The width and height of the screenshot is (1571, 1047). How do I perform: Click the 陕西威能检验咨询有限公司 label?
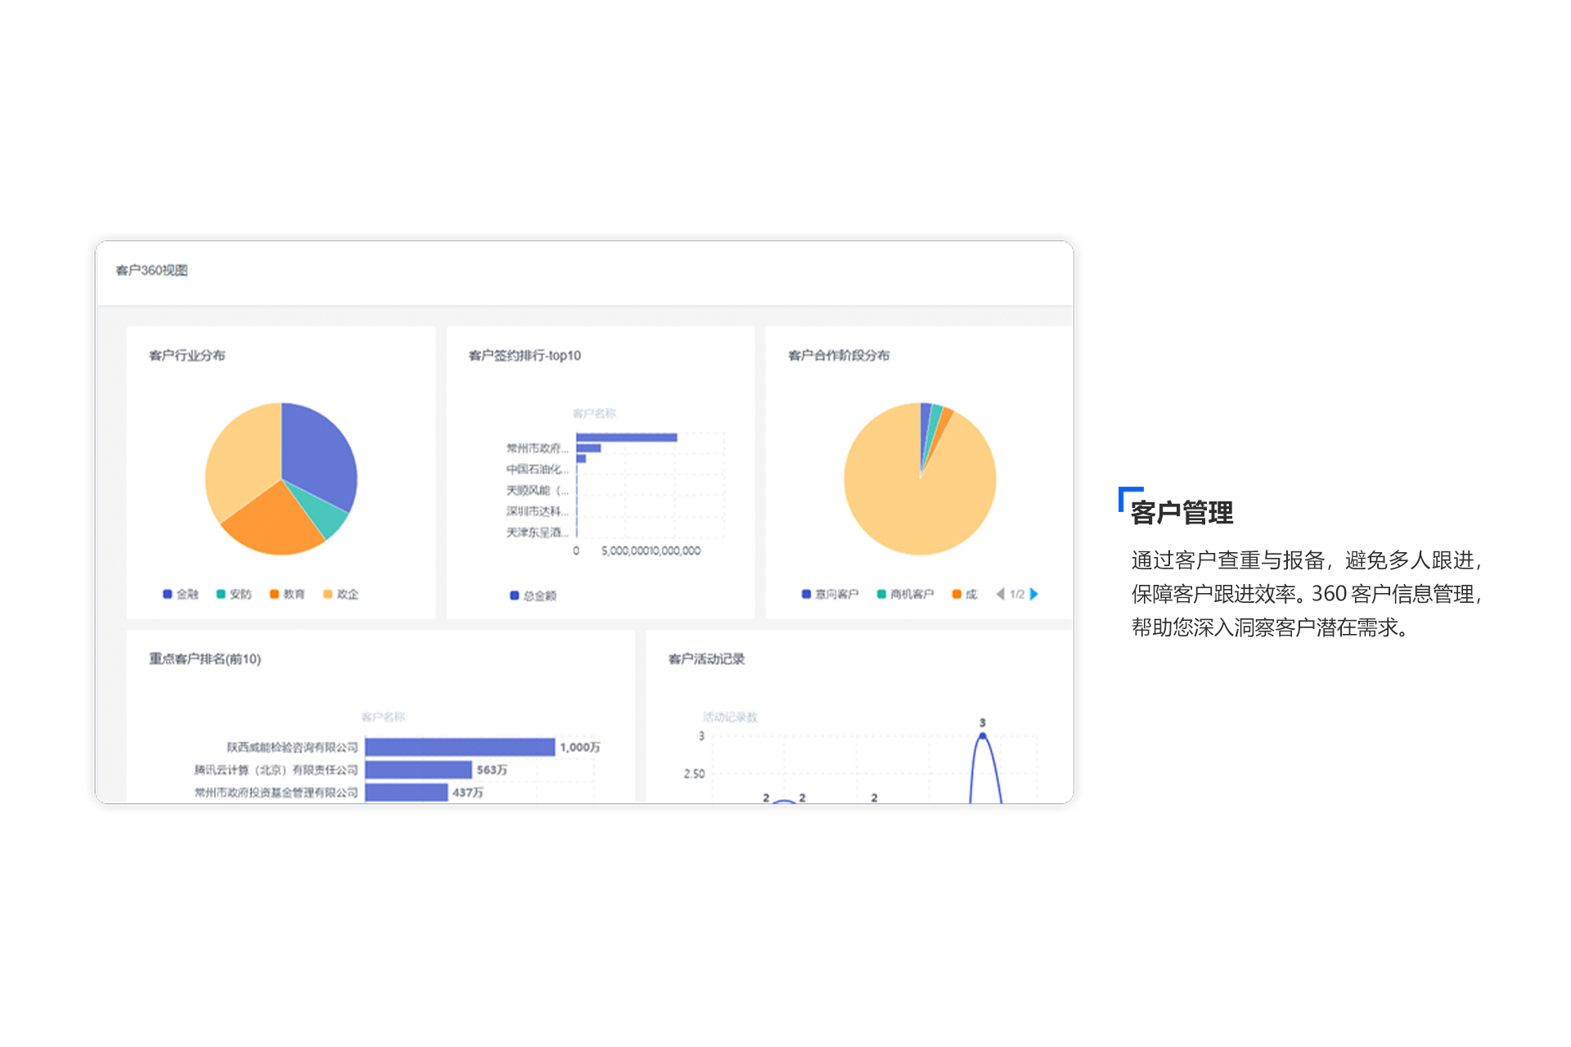293,748
